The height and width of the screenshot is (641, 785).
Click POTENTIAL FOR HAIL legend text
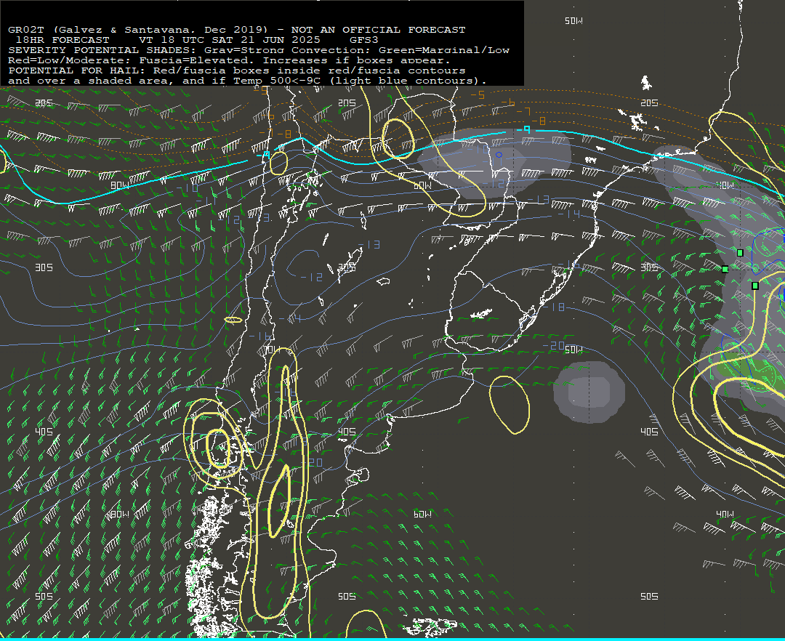[x=76, y=70]
